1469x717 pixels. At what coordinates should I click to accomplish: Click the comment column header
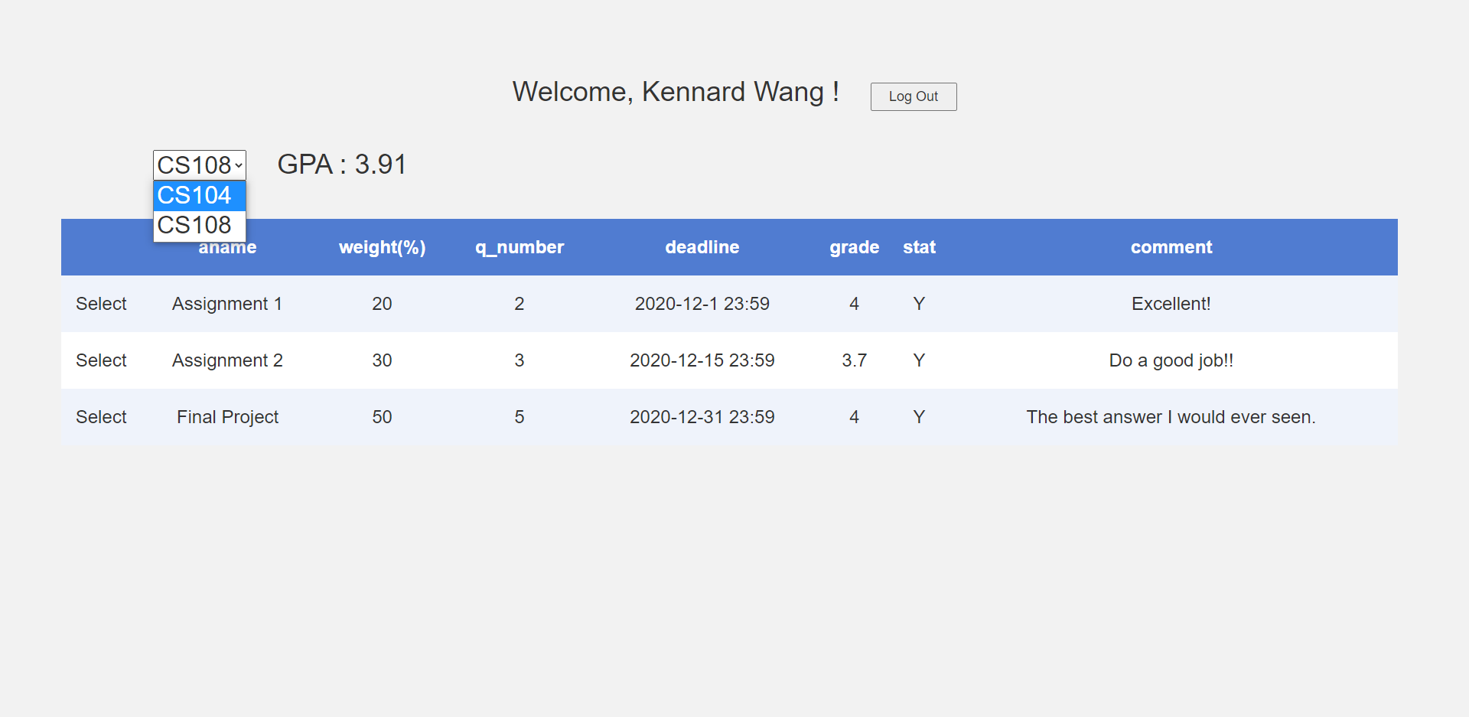(x=1171, y=247)
